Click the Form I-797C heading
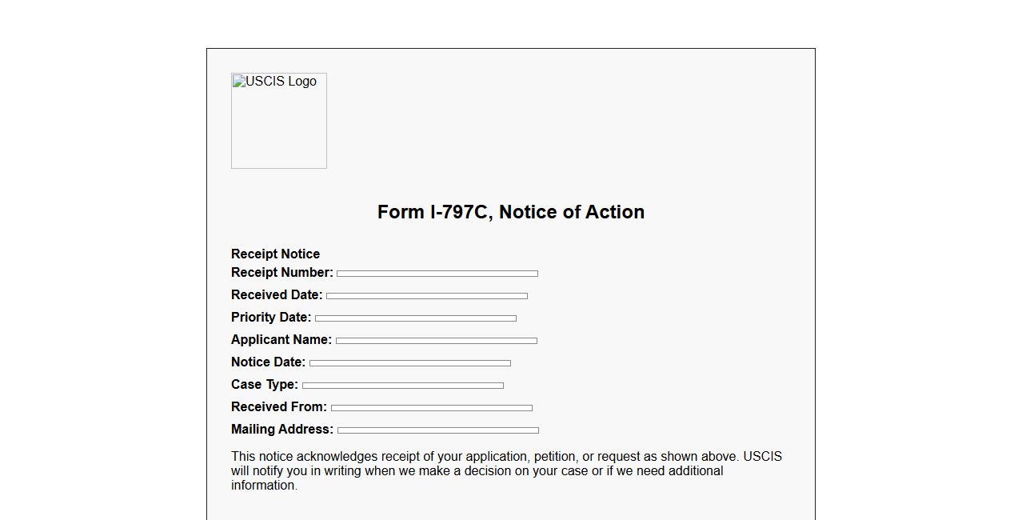The image size is (1022, 520). (511, 212)
